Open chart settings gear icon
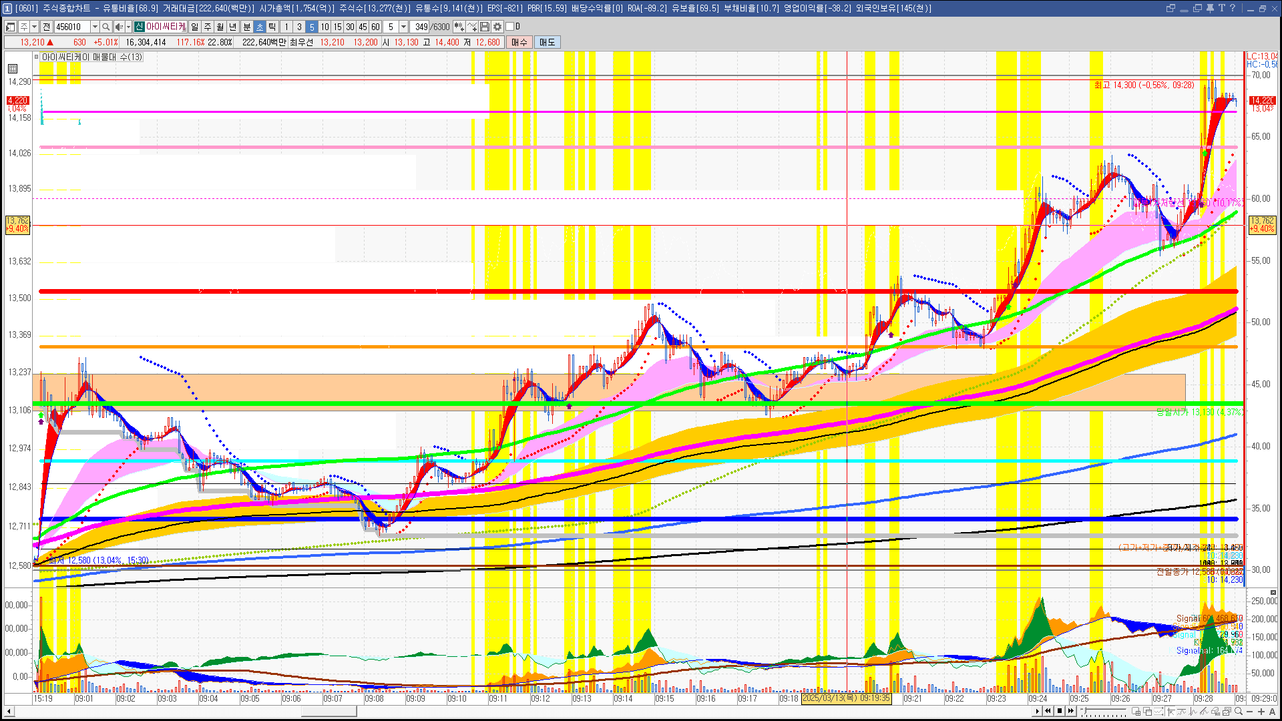 [497, 27]
